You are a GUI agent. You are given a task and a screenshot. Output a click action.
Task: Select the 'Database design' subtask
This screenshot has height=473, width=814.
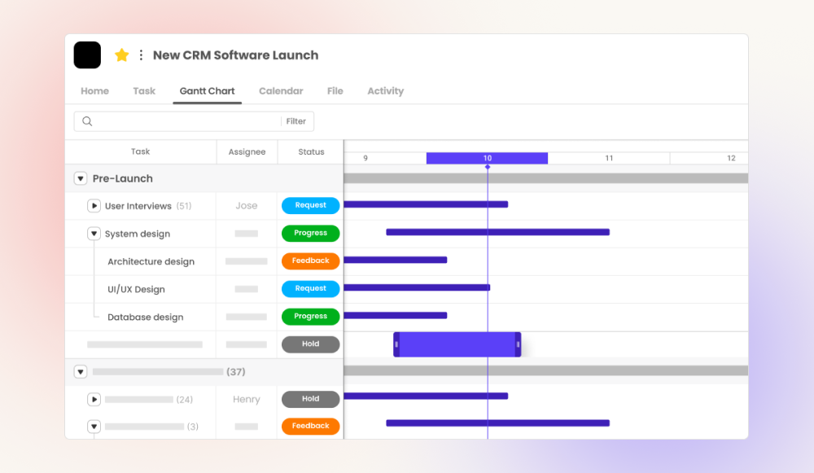pyautogui.click(x=146, y=318)
